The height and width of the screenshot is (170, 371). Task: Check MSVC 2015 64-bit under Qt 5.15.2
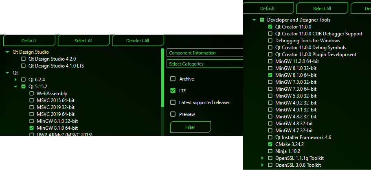[31, 100]
